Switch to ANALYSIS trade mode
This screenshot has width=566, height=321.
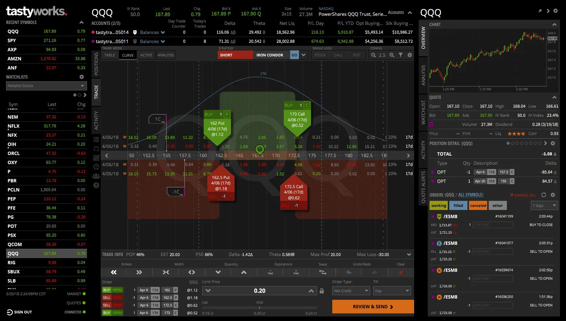[166, 55]
